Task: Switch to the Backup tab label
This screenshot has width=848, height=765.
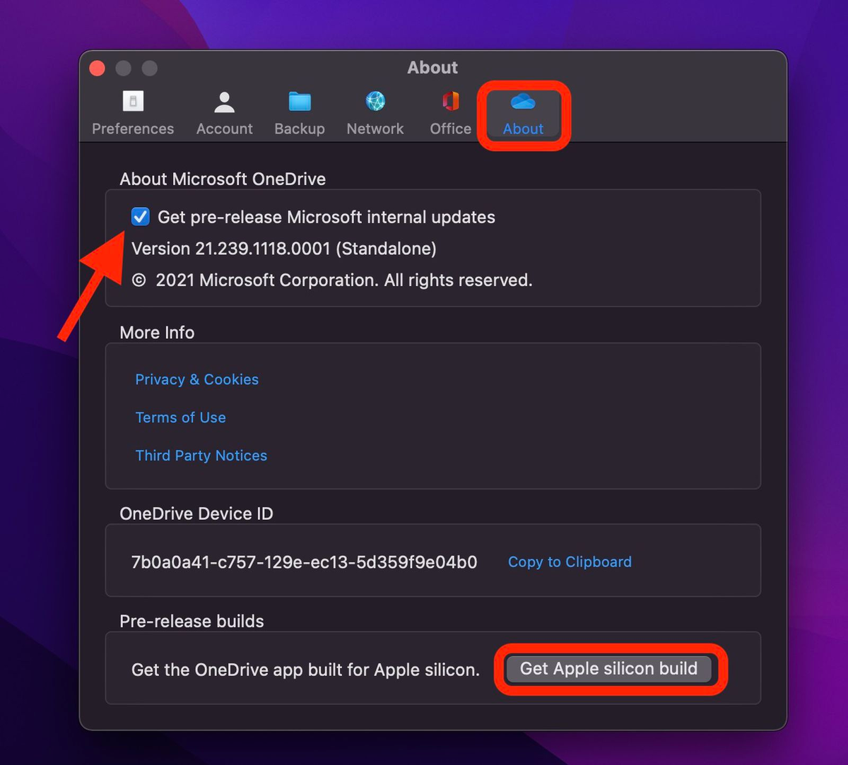Action: tap(300, 129)
